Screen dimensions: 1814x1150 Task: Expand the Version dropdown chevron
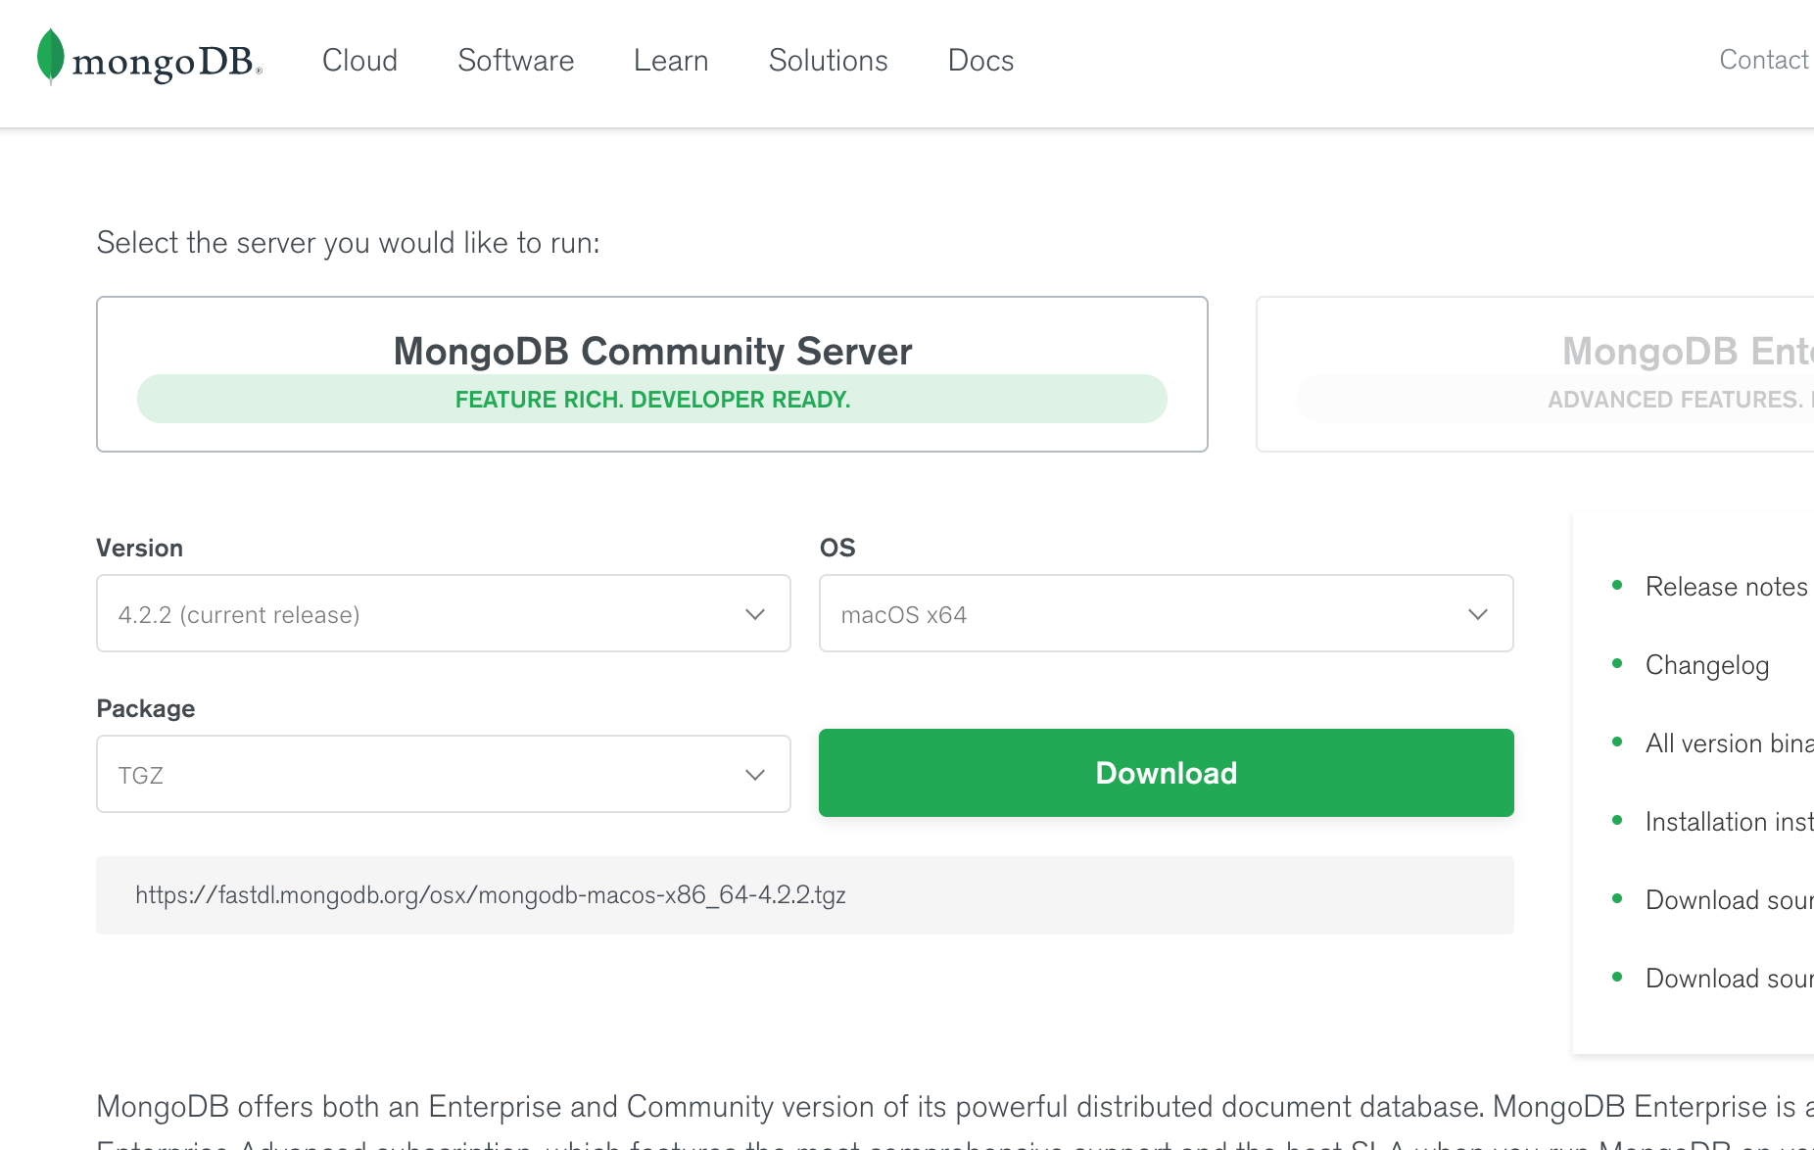coord(754,614)
